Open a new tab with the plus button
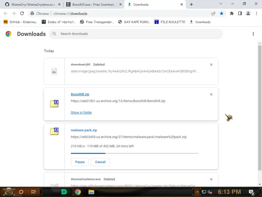The image size is (262, 197). [191, 4]
